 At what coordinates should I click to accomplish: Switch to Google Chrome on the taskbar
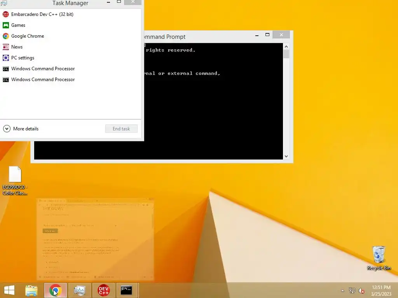[55, 290]
